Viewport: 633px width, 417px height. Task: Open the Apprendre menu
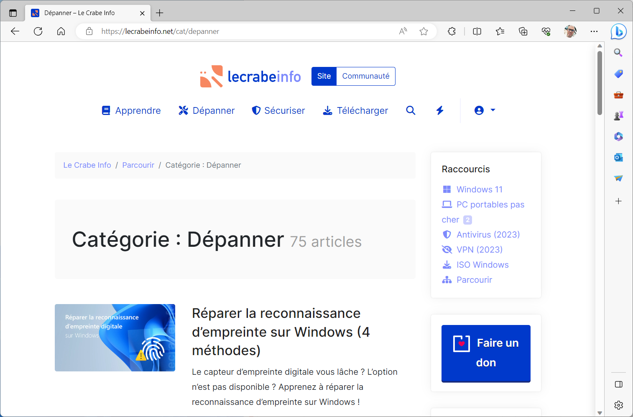[131, 110]
